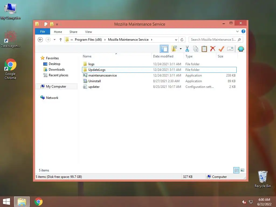The image size is (276, 207).
Task: Click the folder options toolbar icon
Action: click(x=174, y=49)
